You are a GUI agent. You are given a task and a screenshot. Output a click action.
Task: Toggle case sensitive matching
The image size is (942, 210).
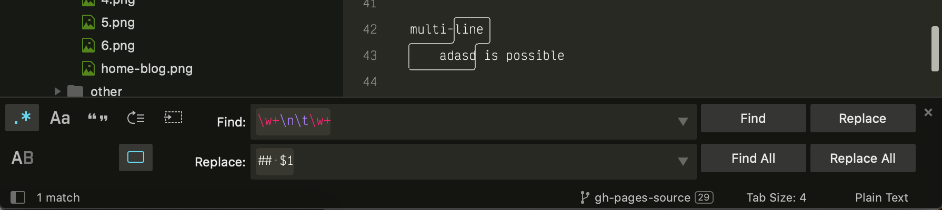(60, 118)
